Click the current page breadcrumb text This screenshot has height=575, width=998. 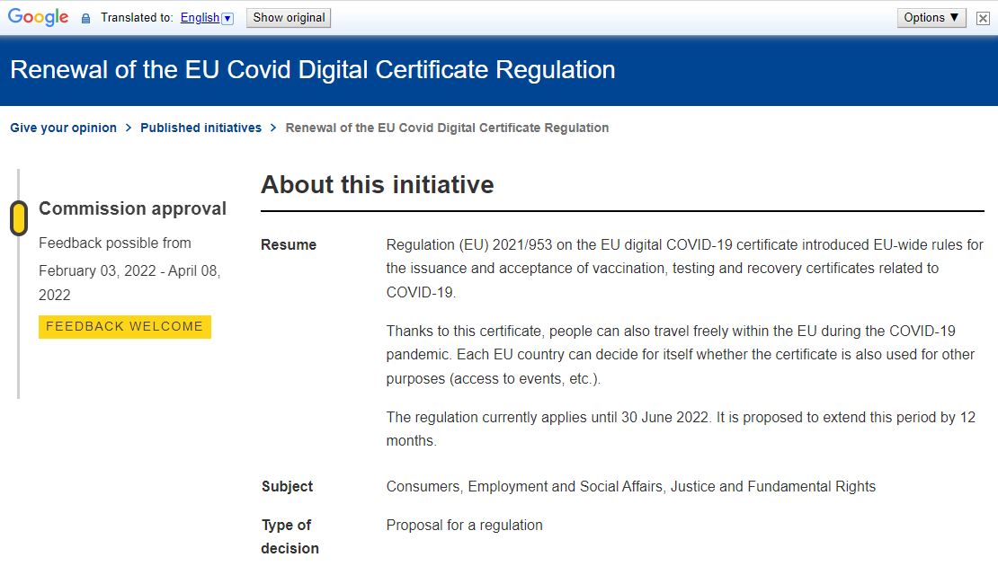click(448, 128)
